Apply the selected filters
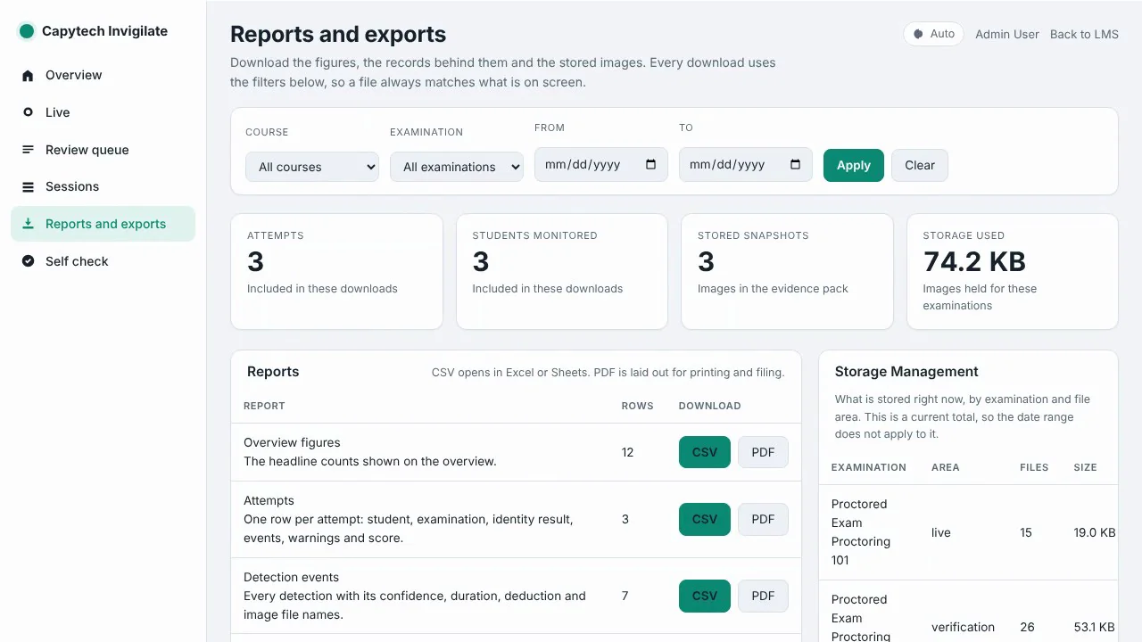This screenshot has height=642, width=1142. pyautogui.click(x=854, y=165)
